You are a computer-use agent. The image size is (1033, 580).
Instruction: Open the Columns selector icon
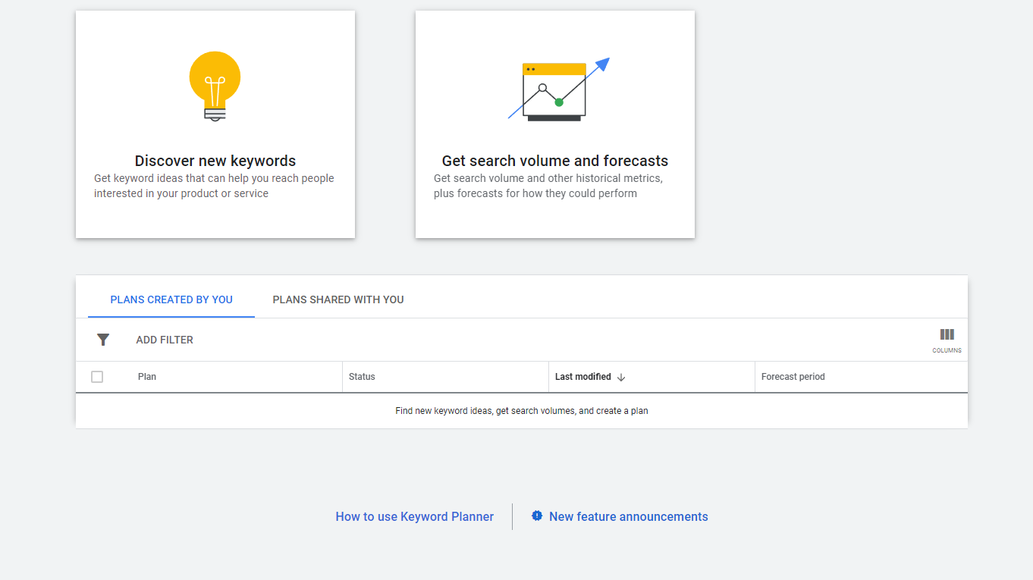(947, 339)
